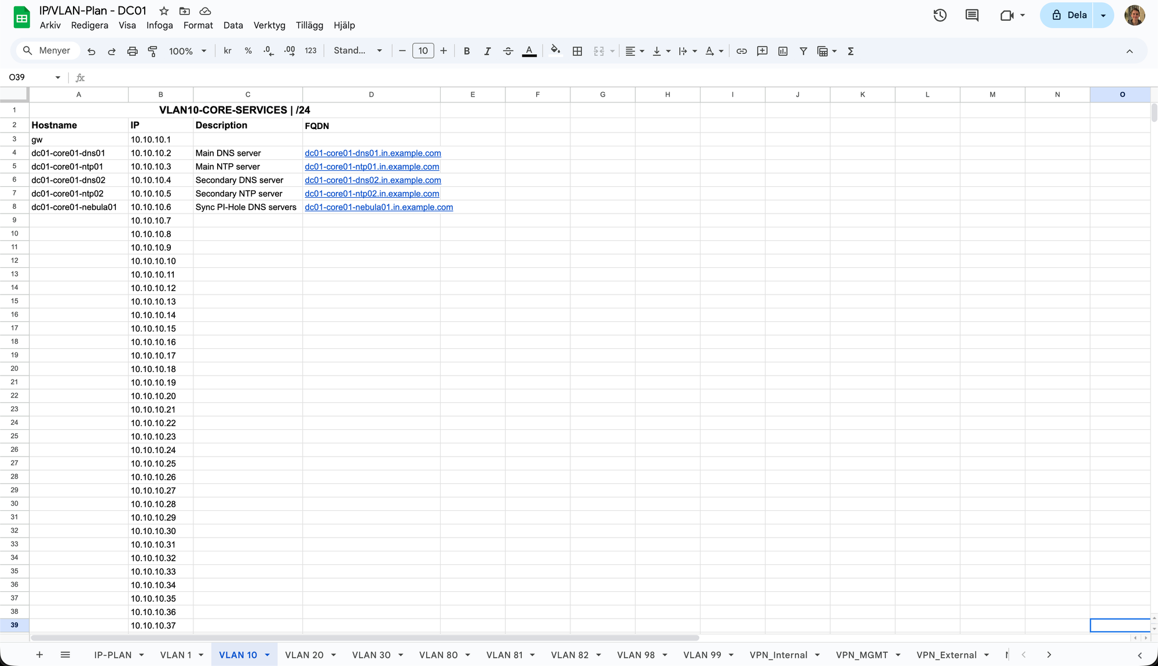The width and height of the screenshot is (1158, 666).
Task: Open the font Stand... dropdown
Action: coord(358,51)
